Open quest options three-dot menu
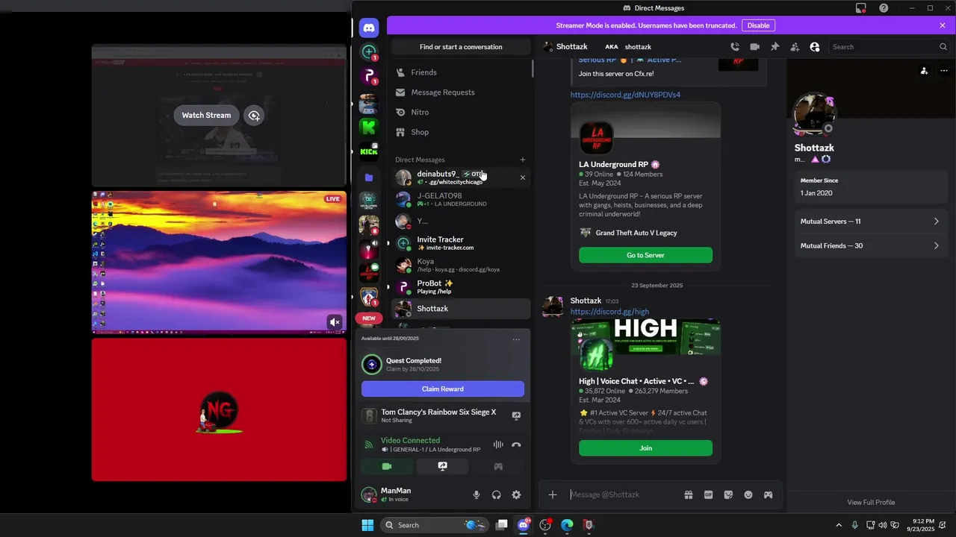Image resolution: width=956 pixels, height=537 pixels. (516, 339)
